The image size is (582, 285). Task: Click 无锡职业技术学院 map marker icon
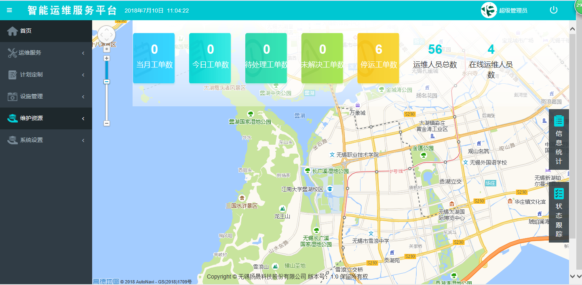[x=332, y=154]
